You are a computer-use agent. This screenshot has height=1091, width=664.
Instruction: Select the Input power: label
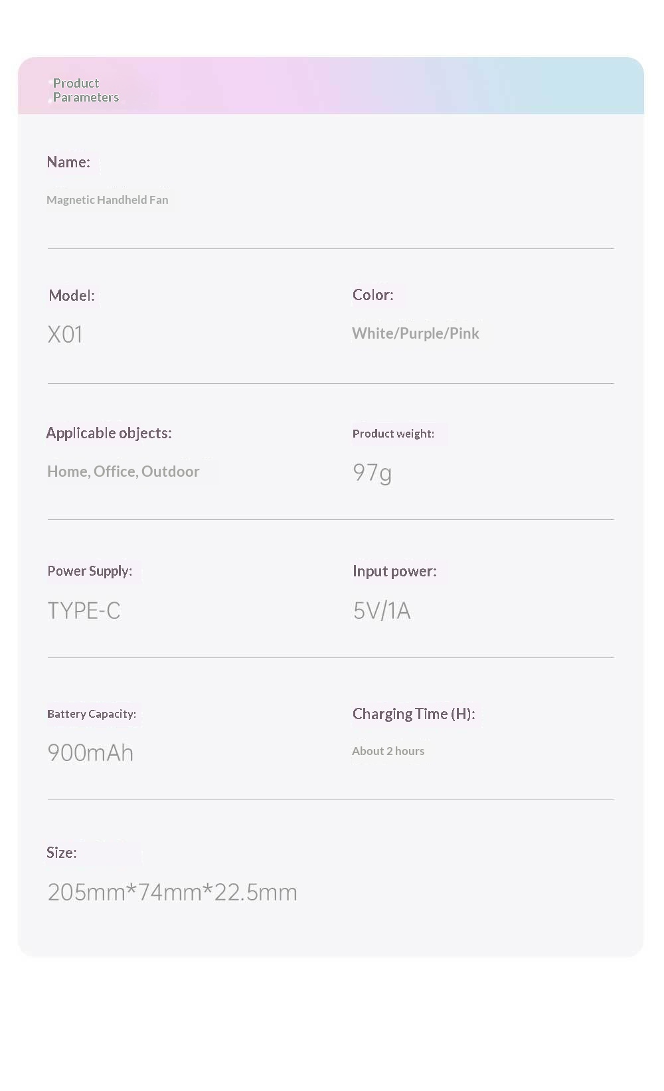click(x=394, y=571)
